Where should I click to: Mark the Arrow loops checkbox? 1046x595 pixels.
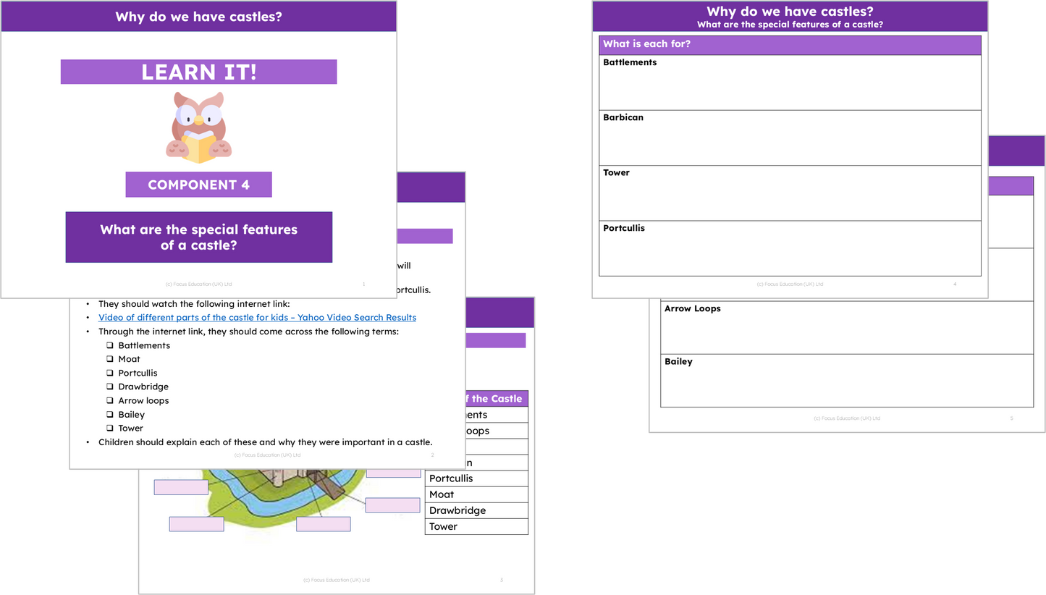110,401
